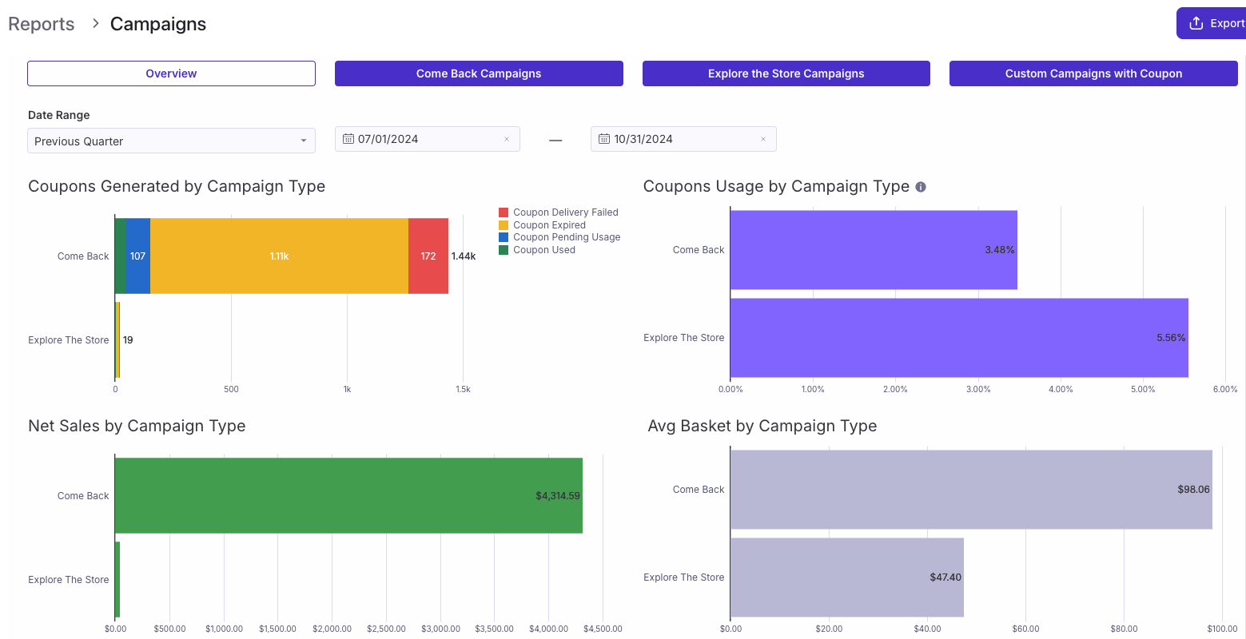The width and height of the screenshot is (1246, 639).
Task: Go to Reports breadcrumb link
Action: [42, 24]
